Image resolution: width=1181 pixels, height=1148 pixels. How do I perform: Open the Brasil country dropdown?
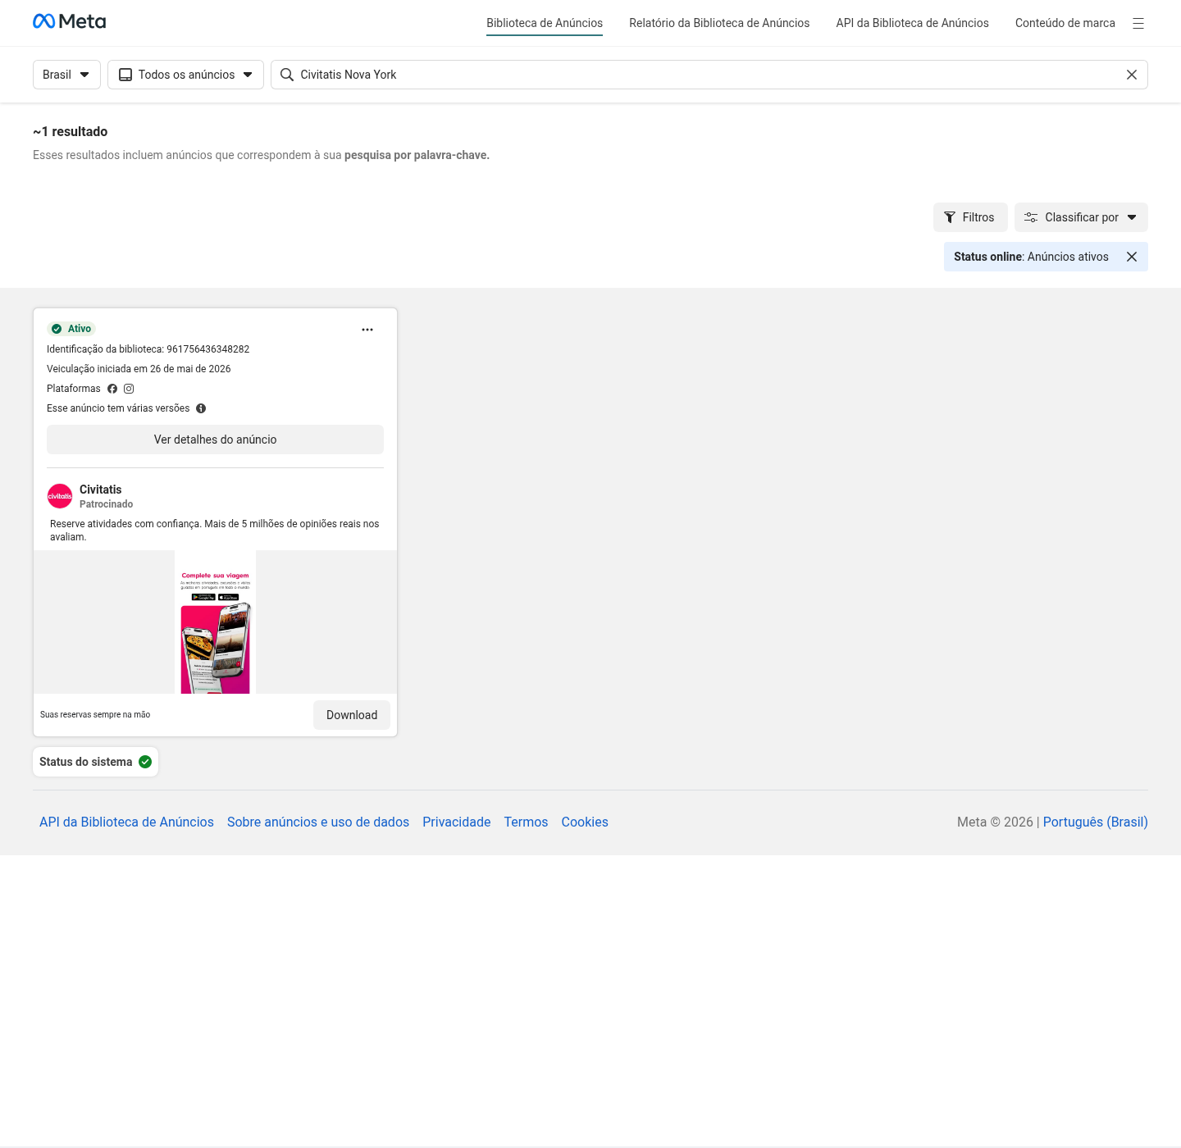[66, 75]
